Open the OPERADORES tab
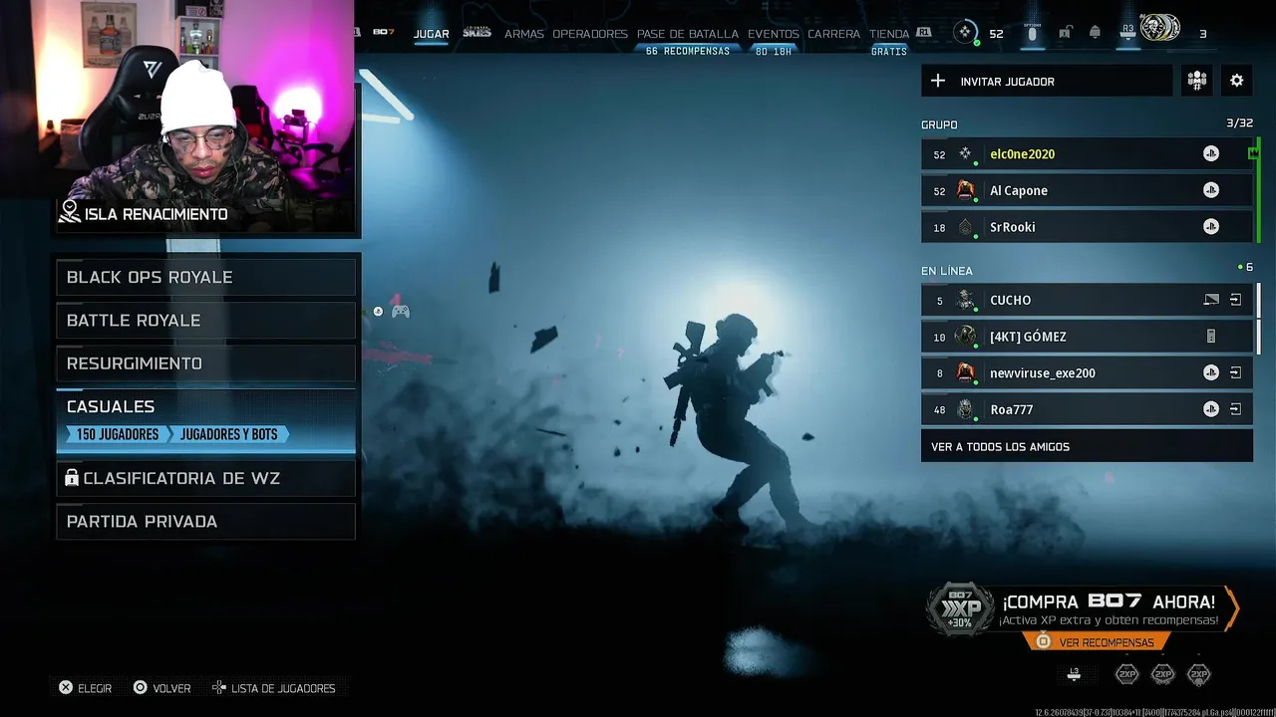The image size is (1276, 717). click(590, 34)
